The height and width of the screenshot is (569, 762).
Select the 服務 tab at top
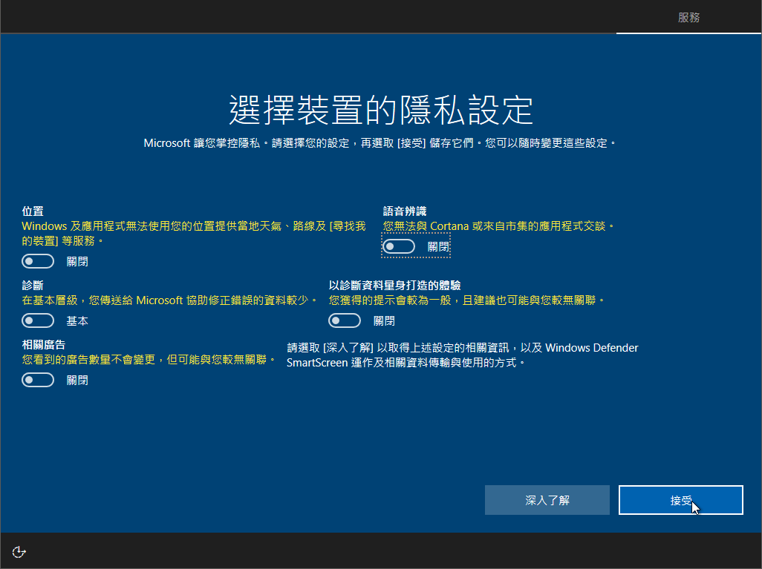(688, 17)
